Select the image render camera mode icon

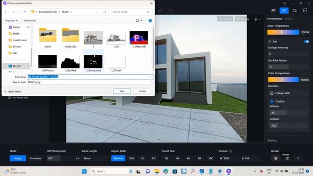point(284,11)
